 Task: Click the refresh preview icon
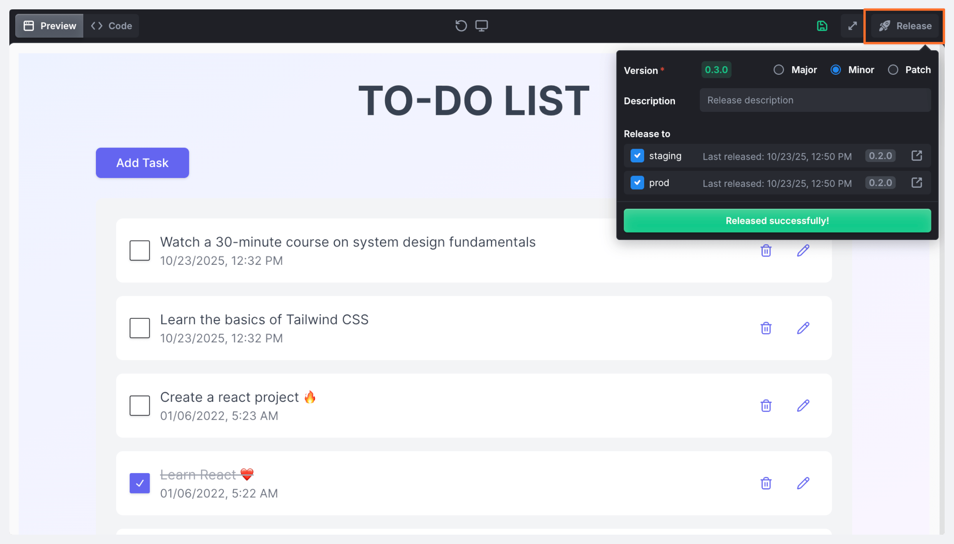tap(461, 26)
